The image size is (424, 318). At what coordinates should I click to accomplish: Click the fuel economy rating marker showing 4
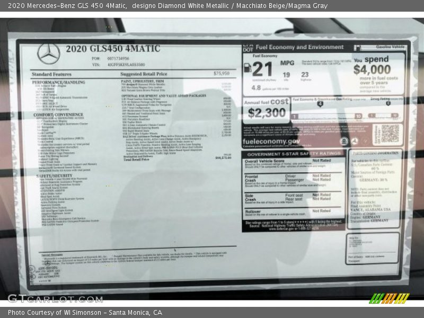click(x=320, y=104)
